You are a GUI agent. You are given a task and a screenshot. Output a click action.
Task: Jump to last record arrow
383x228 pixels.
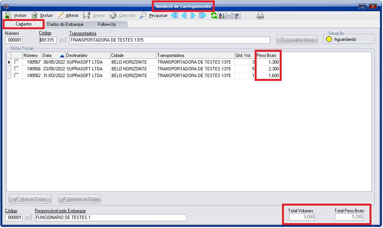click(202, 16)
